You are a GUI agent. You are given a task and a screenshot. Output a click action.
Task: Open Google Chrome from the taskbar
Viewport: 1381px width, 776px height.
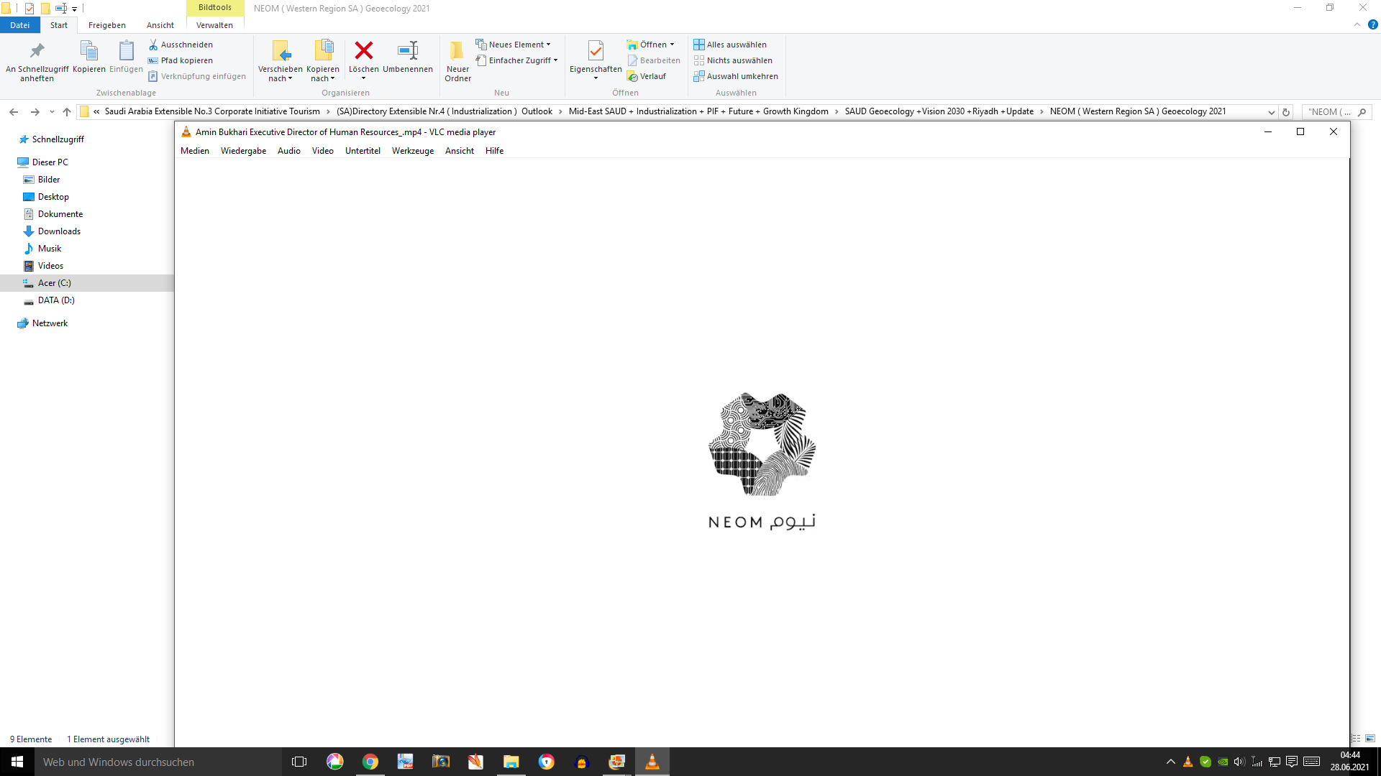click(370, 762)
